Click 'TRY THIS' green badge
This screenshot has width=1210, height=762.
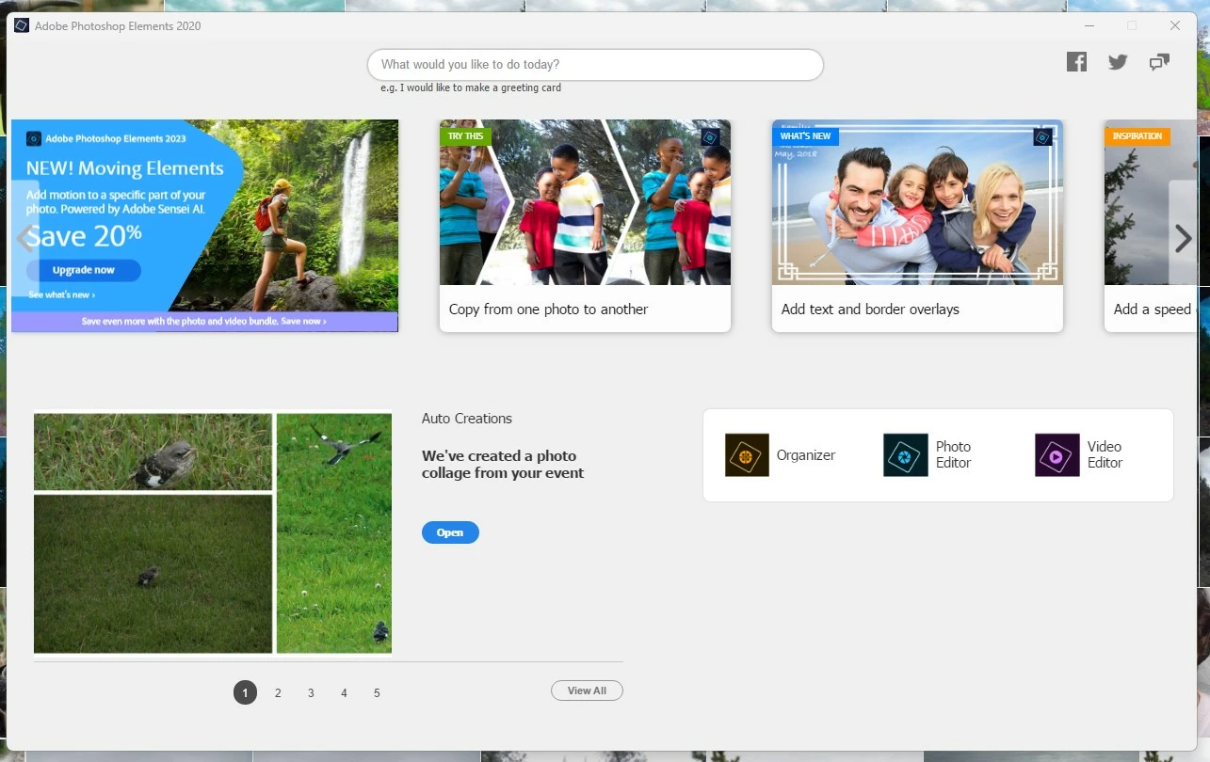pos(465,136)
